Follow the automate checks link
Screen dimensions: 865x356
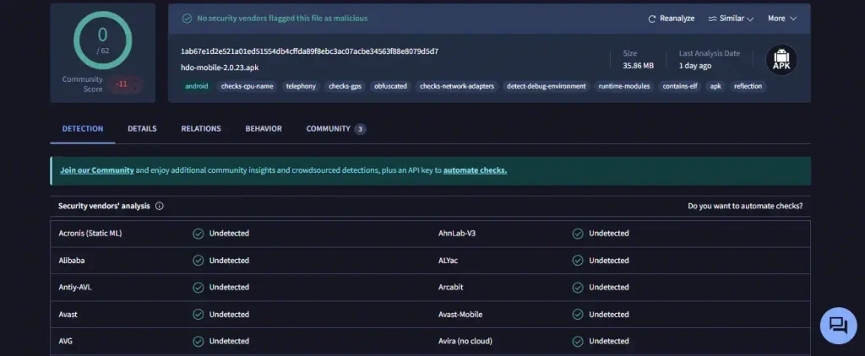(475, 170)
